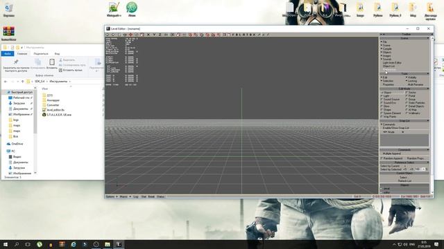Select Way Points edit mode

388,117
